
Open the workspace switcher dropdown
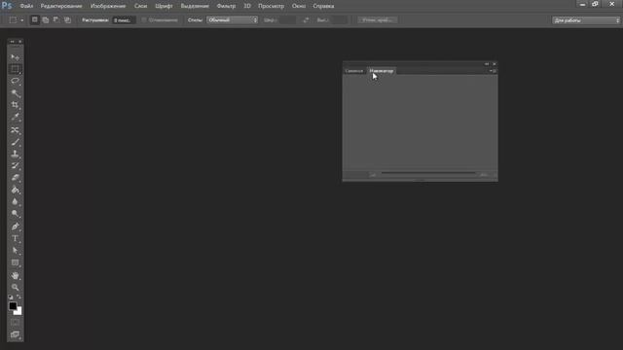(586, 20)
